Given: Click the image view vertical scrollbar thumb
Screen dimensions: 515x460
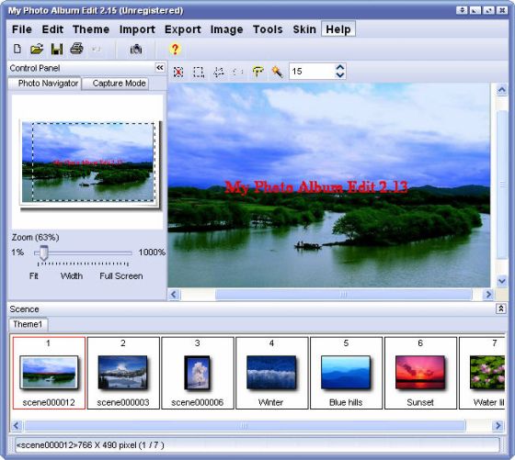Looking at the screenshot, I should point(501,185).
